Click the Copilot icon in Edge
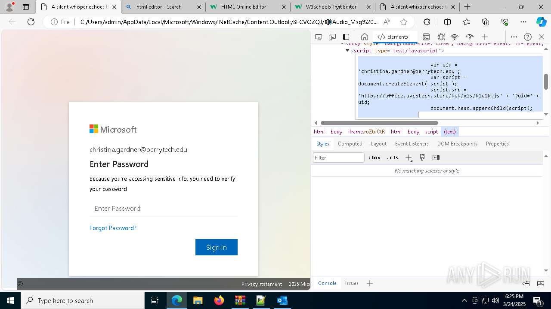551x309 pixels. tap(541, 22)
